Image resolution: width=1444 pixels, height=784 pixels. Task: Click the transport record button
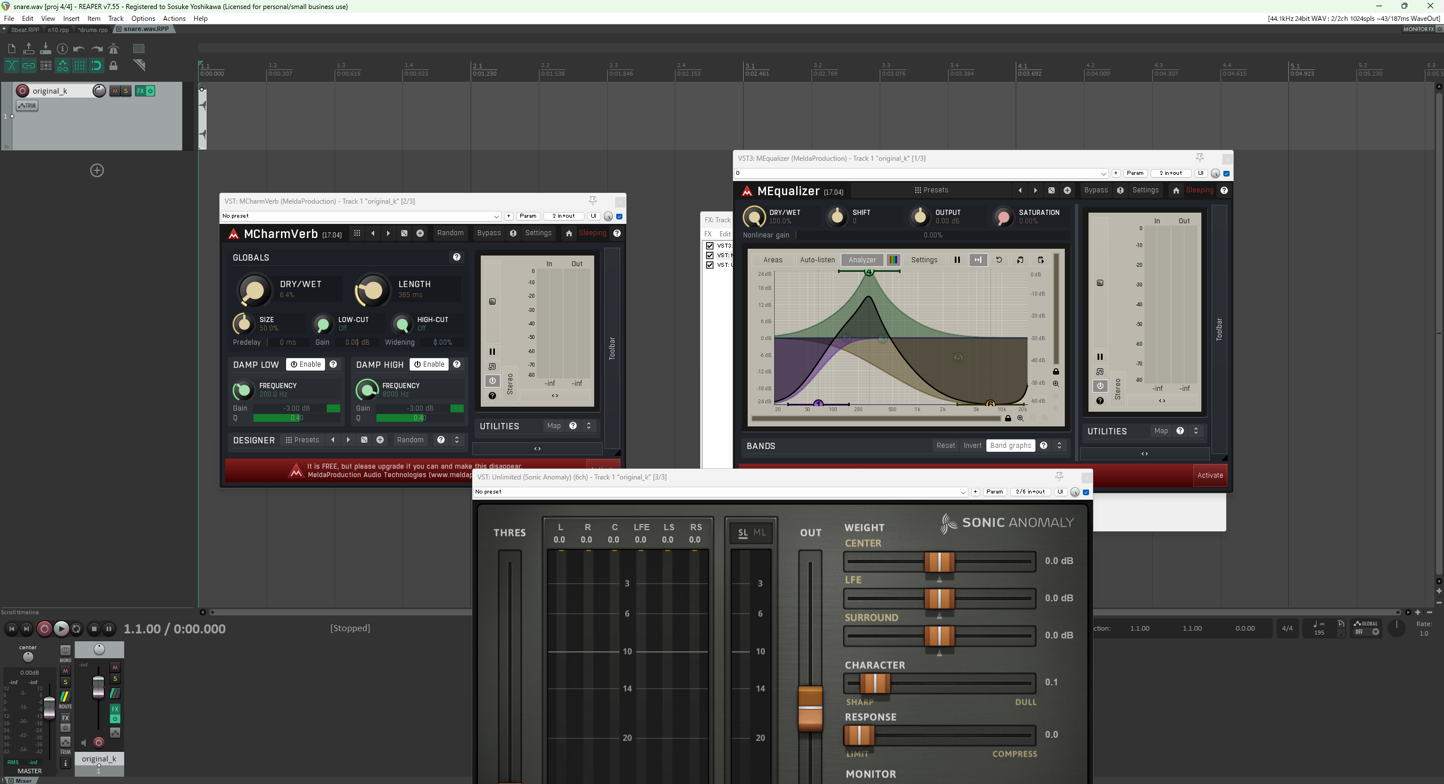coord(44,628)
